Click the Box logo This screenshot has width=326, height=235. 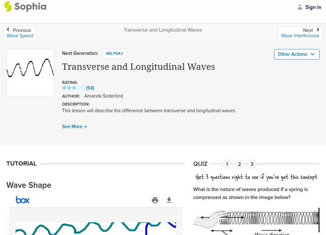(23, 200)
